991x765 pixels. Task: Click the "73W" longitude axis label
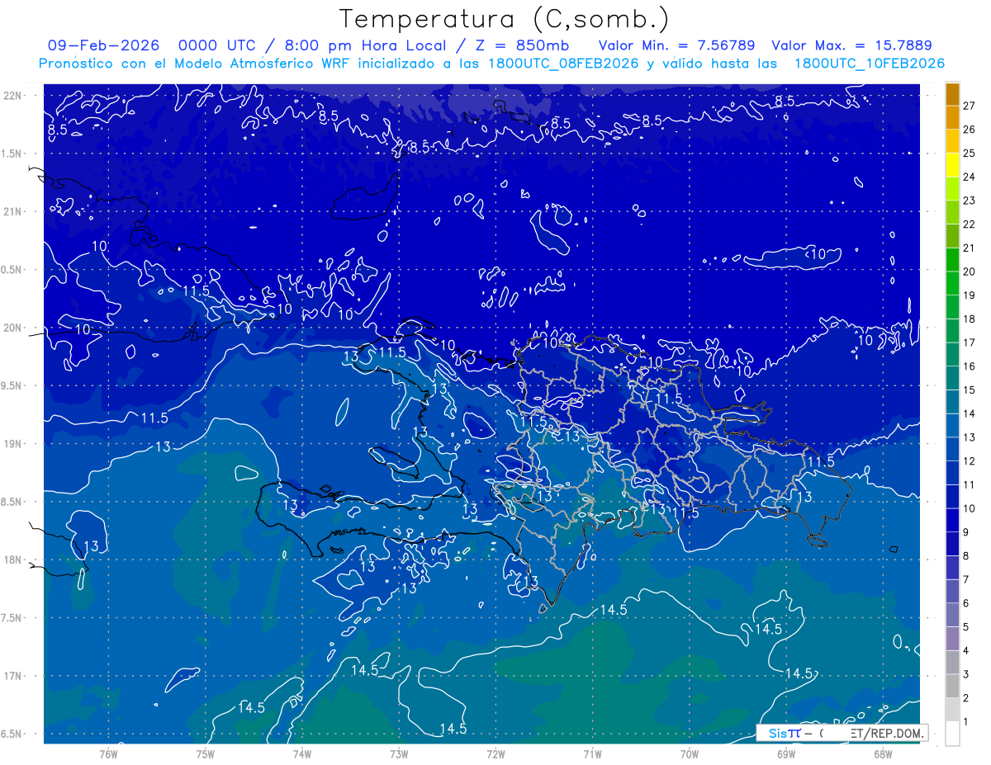[x=399, y=754]
